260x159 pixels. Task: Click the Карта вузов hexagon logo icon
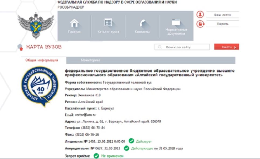coord(20,47)
